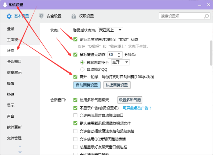Click the shield icon for 安全设置
213x155 pixels.
coord(41,16)
